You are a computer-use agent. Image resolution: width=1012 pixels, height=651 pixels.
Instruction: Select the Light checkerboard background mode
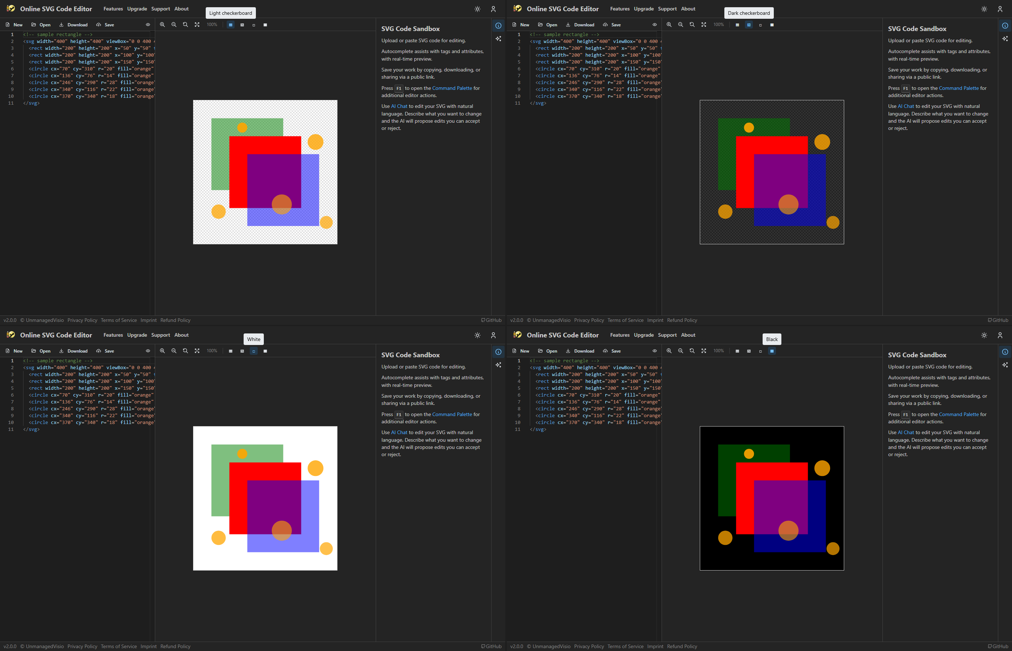230,25
